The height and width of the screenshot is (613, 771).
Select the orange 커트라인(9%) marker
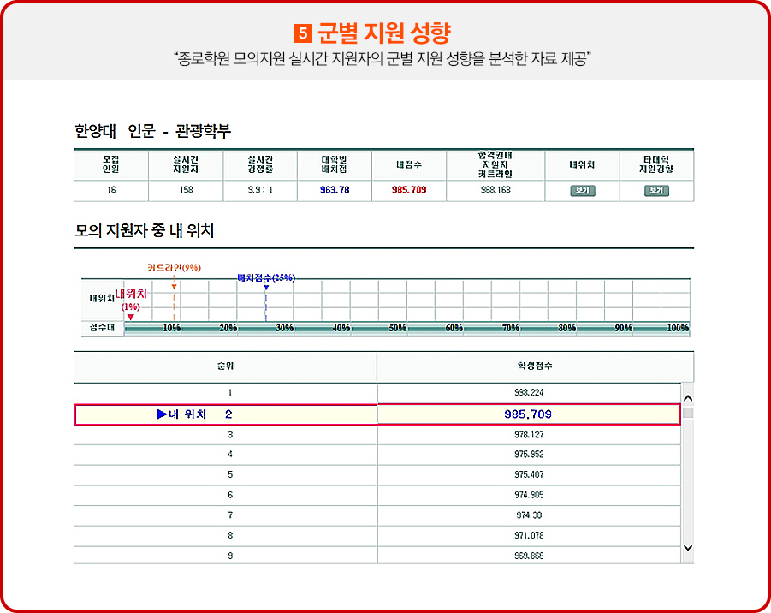click(x=174, y=287)
